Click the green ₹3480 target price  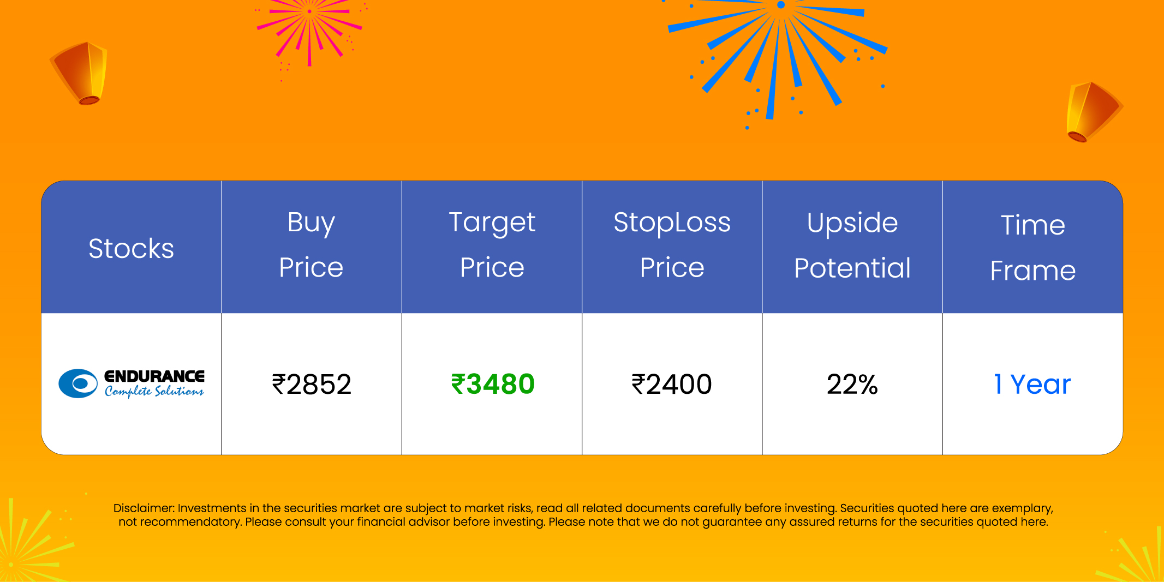tap(492, 384)
